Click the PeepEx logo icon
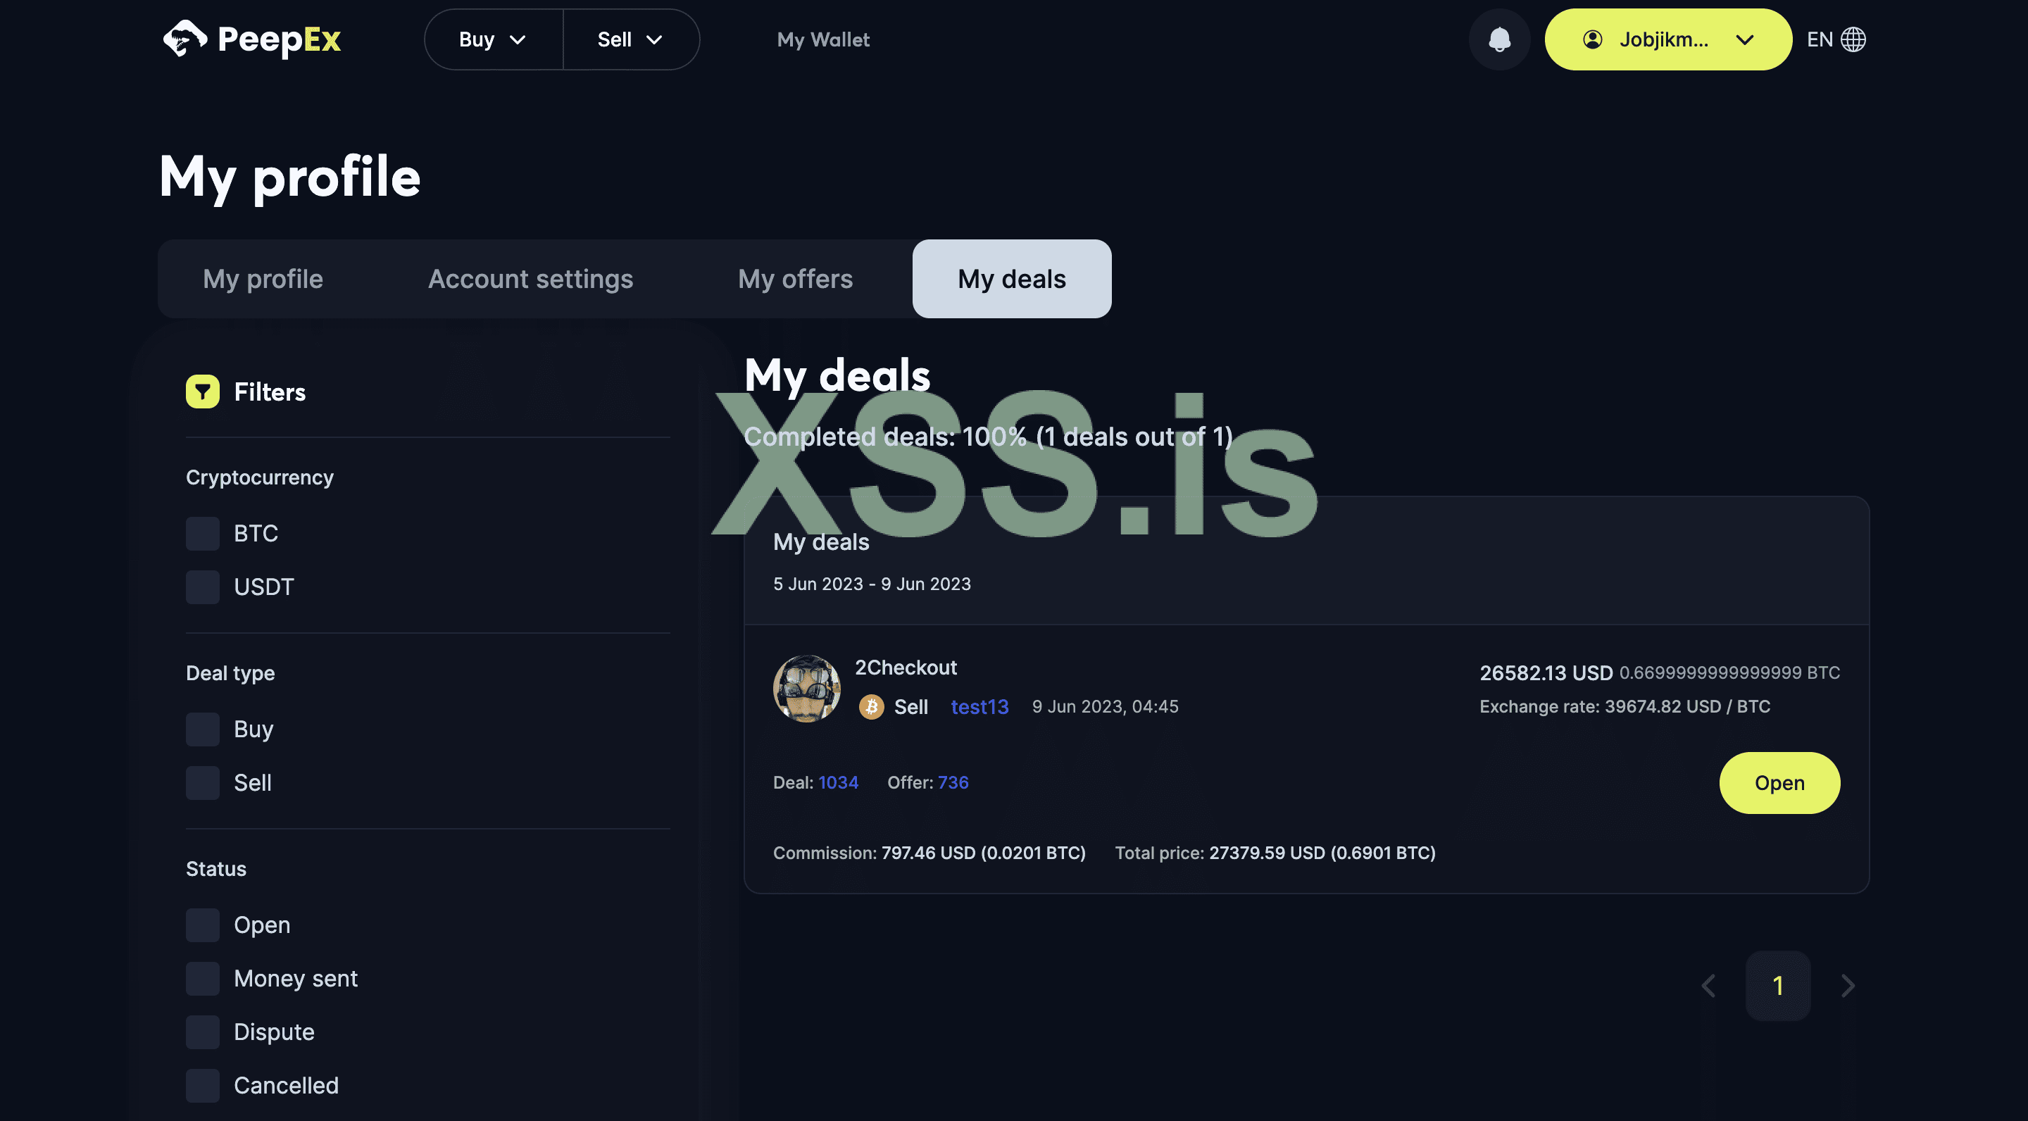Image resolution: width=2028 pixels, height=1121 pixels. [x=185, y=39]
